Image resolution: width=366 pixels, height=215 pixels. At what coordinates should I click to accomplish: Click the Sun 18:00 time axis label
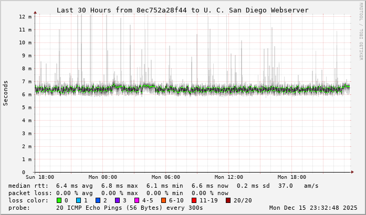(40, 177)
